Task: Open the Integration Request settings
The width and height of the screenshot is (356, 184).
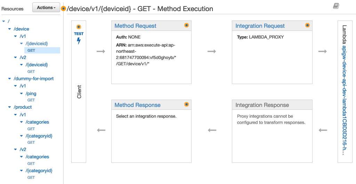Action: (x=260, y=26)
